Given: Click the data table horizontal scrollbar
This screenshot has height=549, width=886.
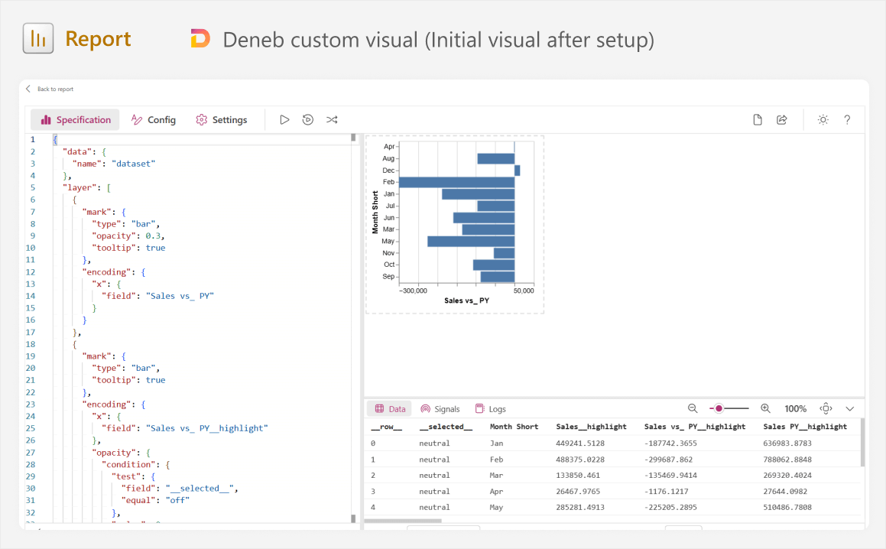Looking at the screenshot, I should tap(404, 521).
